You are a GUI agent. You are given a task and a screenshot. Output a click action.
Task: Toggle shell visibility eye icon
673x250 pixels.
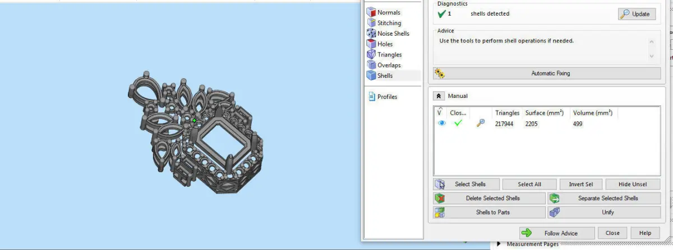(442, 124)
